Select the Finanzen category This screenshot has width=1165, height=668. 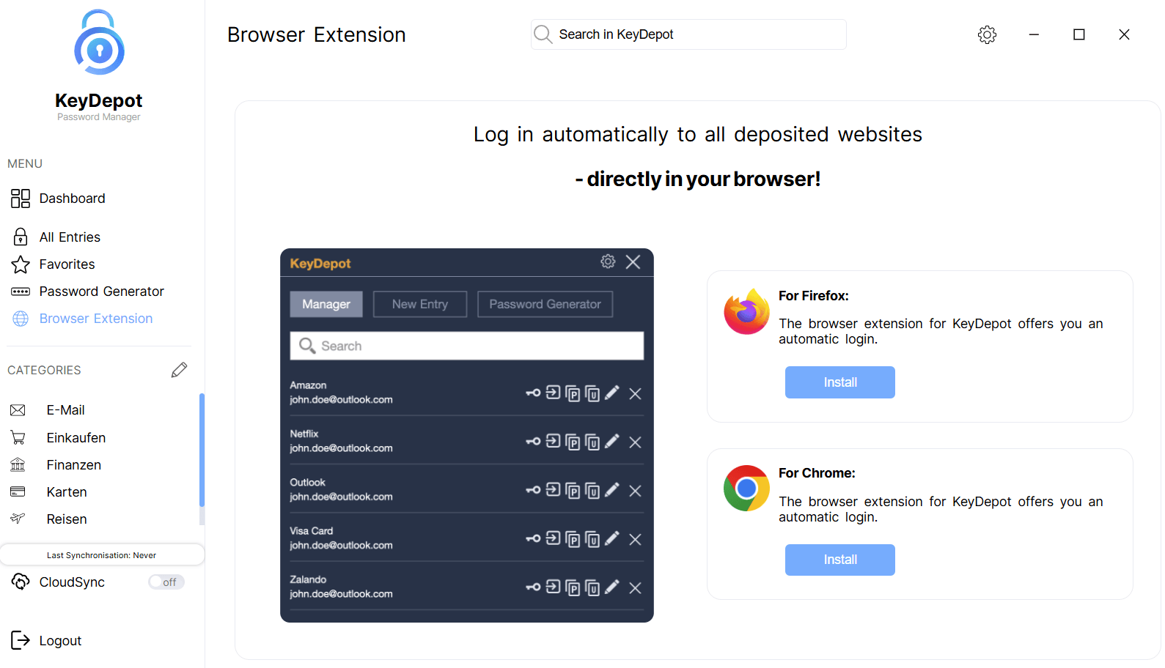pyautogui.click(x=73, y=465)
